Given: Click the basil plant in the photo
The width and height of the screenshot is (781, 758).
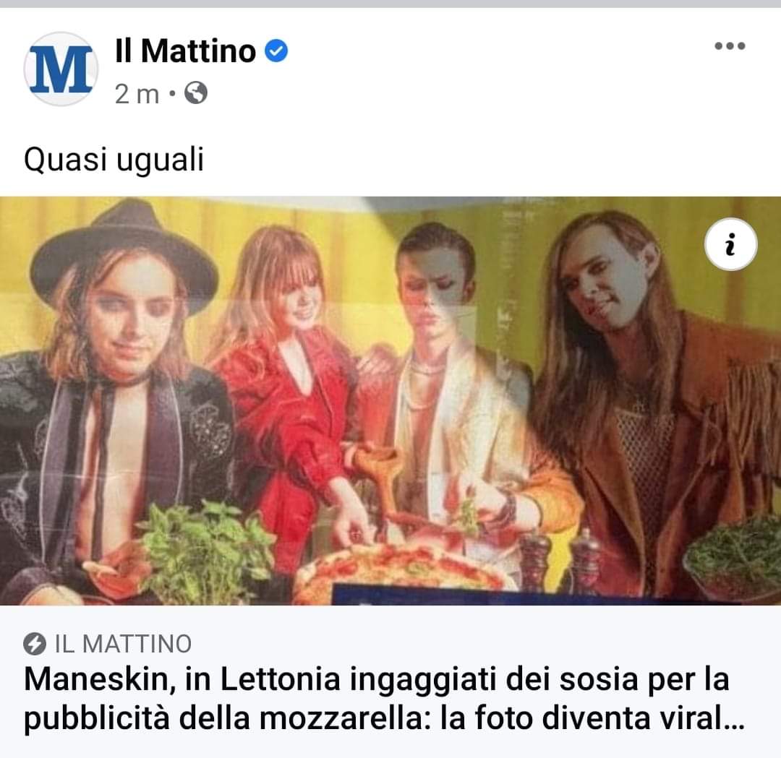Looking at the screenshot, I should (x=206, y=549).
